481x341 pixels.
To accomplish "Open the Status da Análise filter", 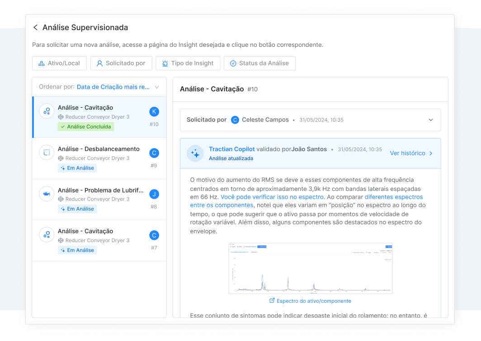I will (x=259, y=64).
